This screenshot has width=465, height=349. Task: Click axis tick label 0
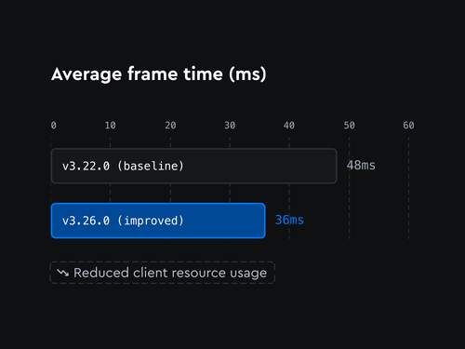pos(54,126)
